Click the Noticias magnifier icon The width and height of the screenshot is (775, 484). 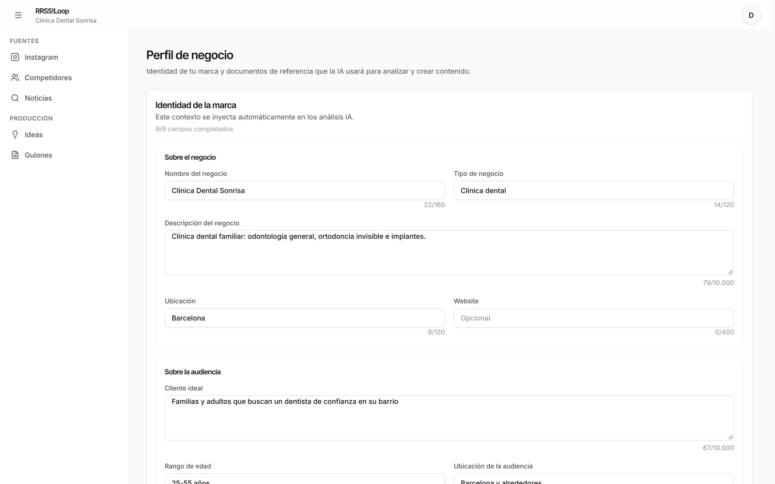pos(15,98)
